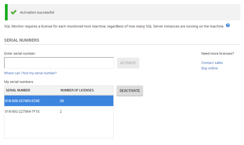This screenshot has height=145, width=244.
Task: Click the blue help question mark icon
Action: (x=228, y=26)
